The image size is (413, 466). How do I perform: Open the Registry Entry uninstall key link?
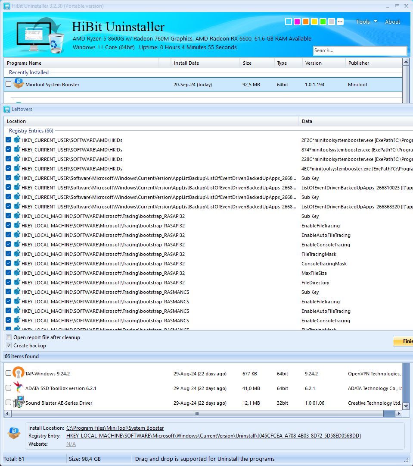click(213, 436)
